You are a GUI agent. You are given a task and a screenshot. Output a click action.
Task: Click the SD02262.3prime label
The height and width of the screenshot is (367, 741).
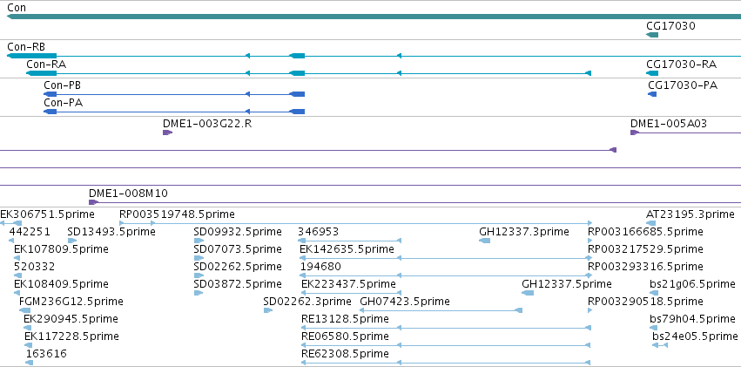coord(307,302)
